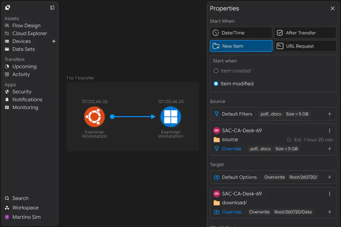Add a filter to source override row

coord(330,149)
